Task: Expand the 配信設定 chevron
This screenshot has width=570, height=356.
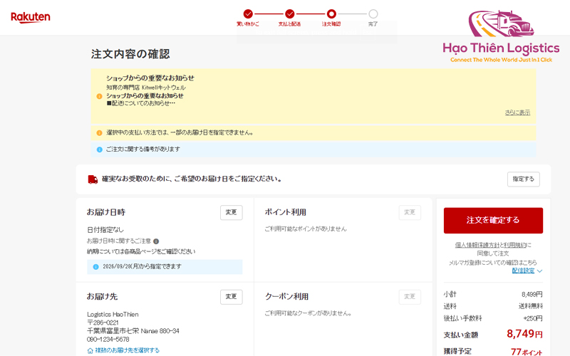Action: click(x=539, y=271)
